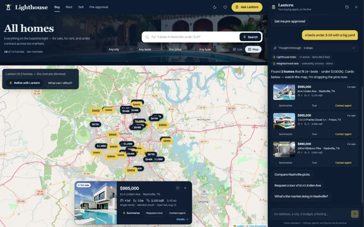Tour the 814 Linden Ave chat card
The height and width of the screenshot is (227, 364).
coord(314,106)
